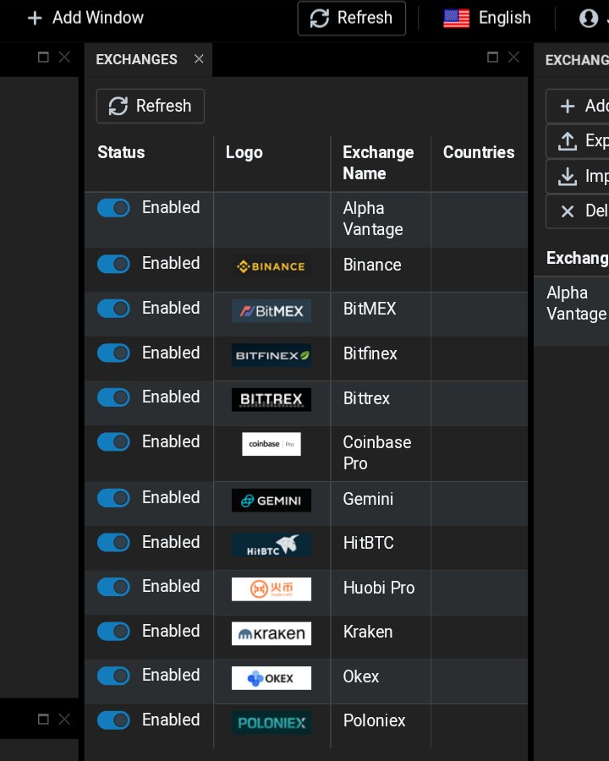
Task: Select the Huobi Pro exchange name
Action: (x=379, y=588)
